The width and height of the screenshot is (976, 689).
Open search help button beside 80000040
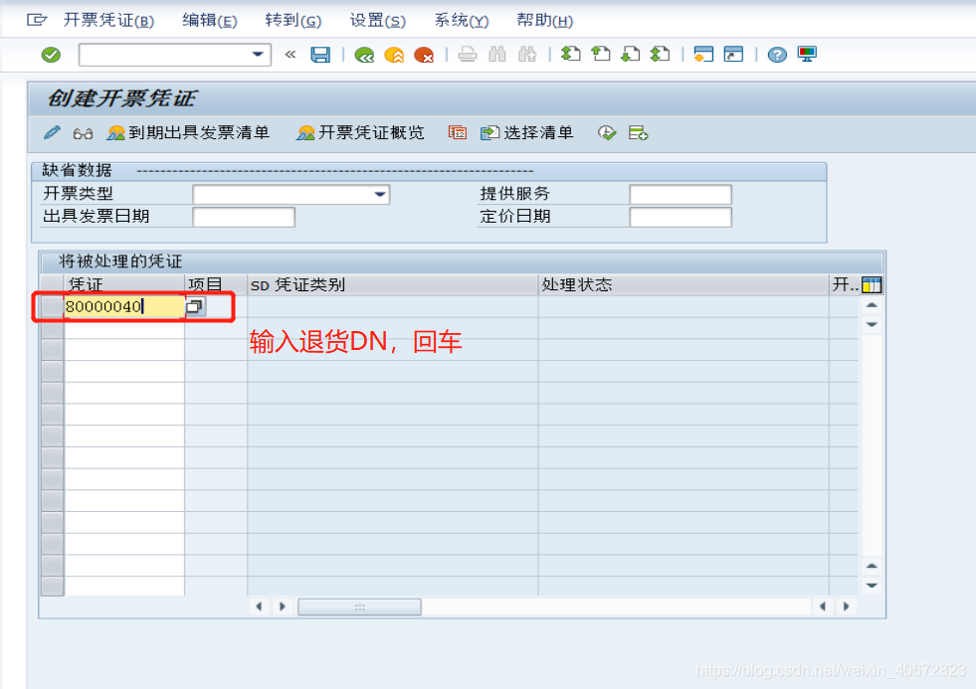(x=195, y=306)
